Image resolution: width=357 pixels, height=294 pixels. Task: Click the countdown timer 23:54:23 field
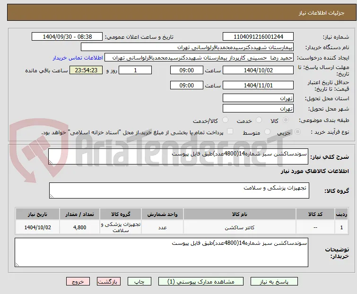pyautogui.click(x=86, y=70)
